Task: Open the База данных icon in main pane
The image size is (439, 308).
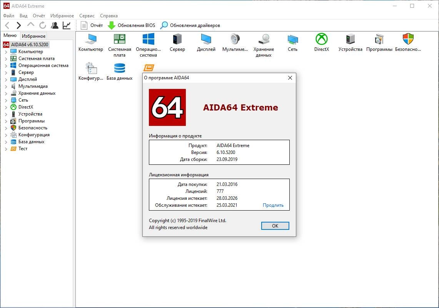Action: point(120,72)
